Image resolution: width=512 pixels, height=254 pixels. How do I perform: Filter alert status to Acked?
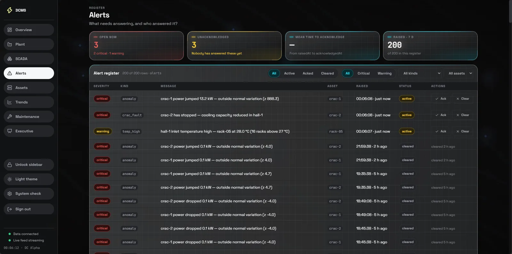pyautogui.click(x=308, y=73)
